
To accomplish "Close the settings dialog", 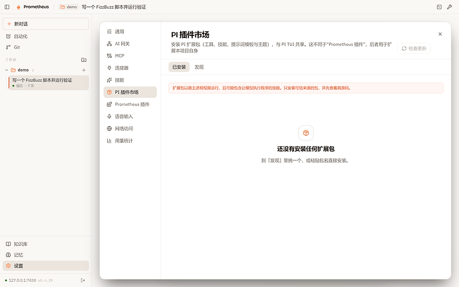I will pos(440,34).
